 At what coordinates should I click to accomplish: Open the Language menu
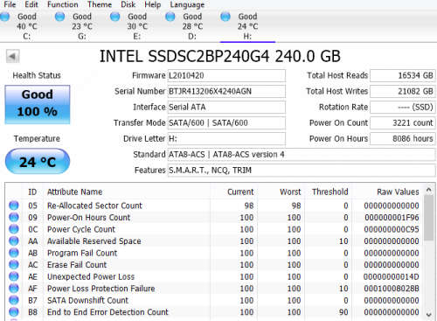(x=187, y=4)
